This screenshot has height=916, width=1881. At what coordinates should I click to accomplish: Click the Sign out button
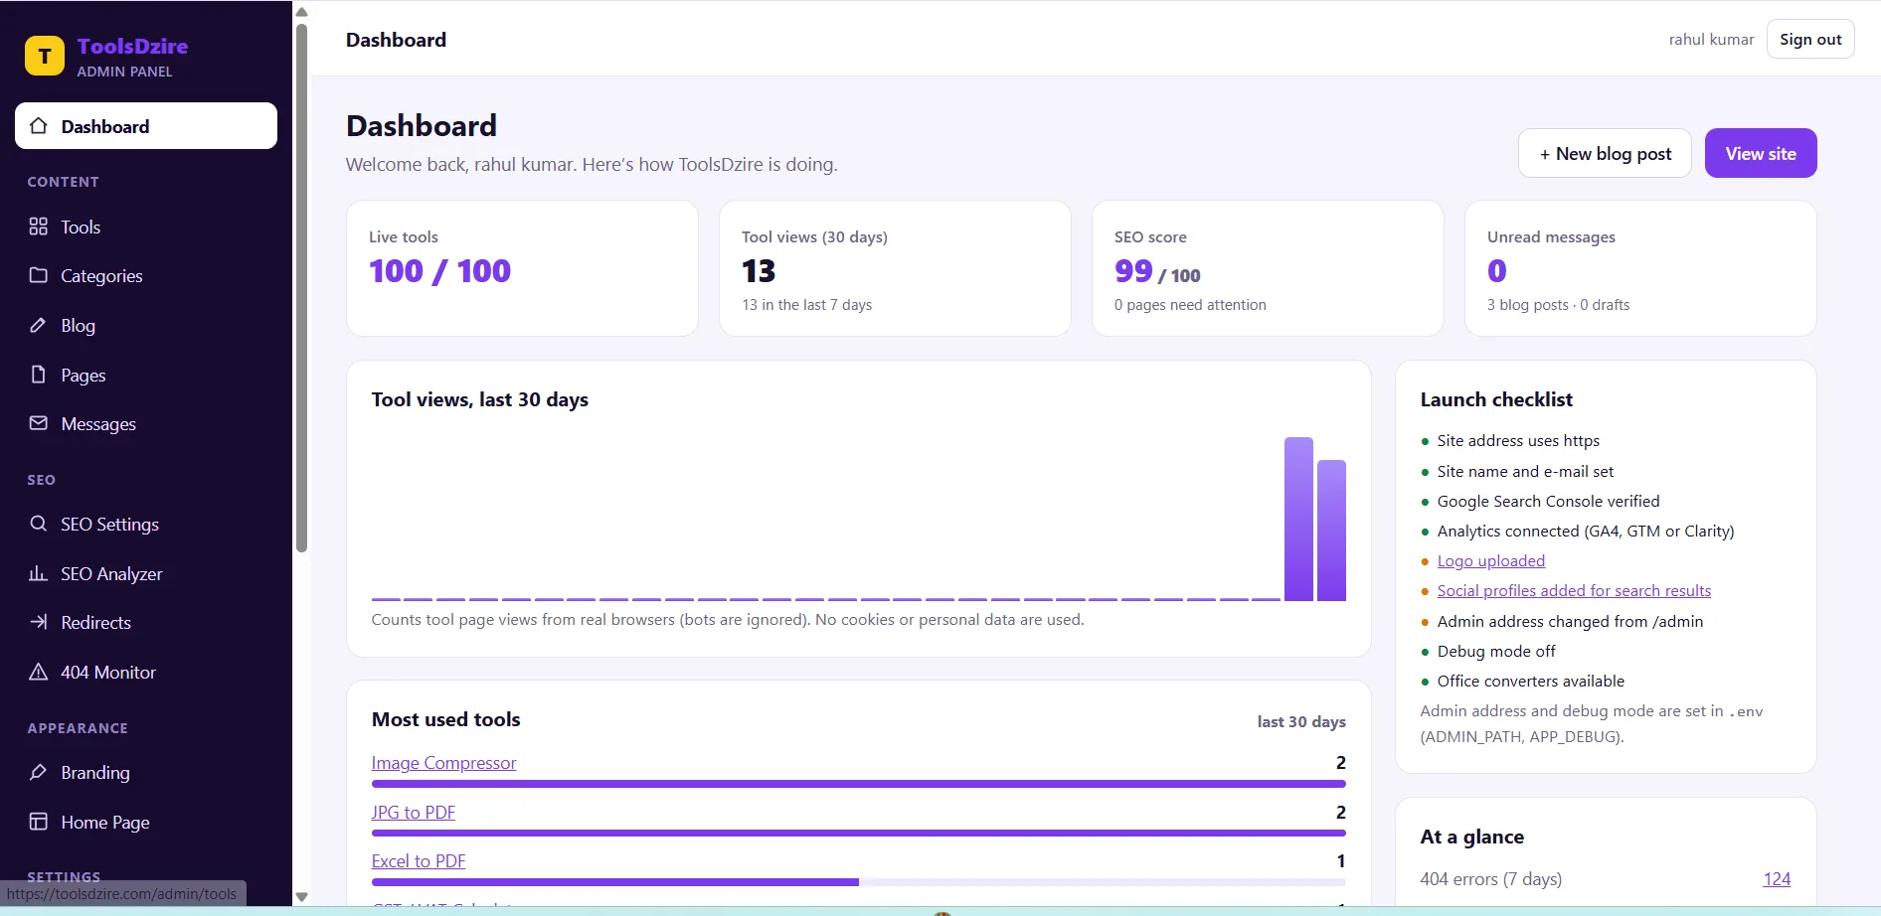click(x=1810, y=39)
